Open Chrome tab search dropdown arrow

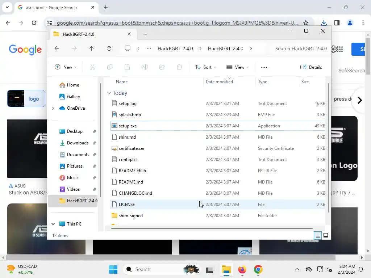click(x=7, y=7)
